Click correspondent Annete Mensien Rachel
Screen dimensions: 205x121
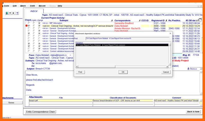point(127,29)
